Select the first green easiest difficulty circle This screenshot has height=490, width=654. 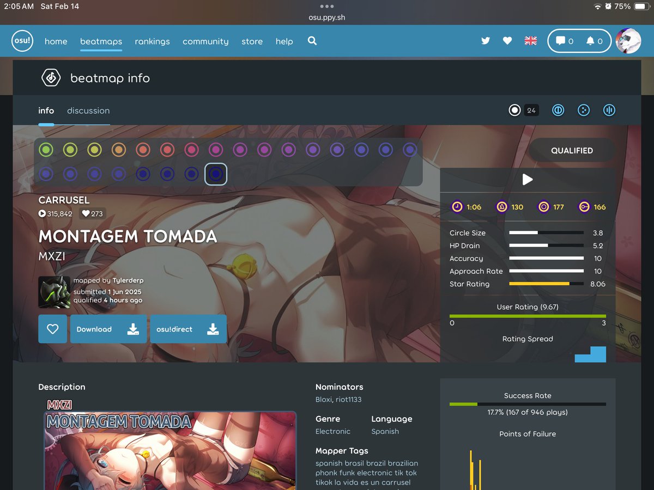tap(46, 150)
